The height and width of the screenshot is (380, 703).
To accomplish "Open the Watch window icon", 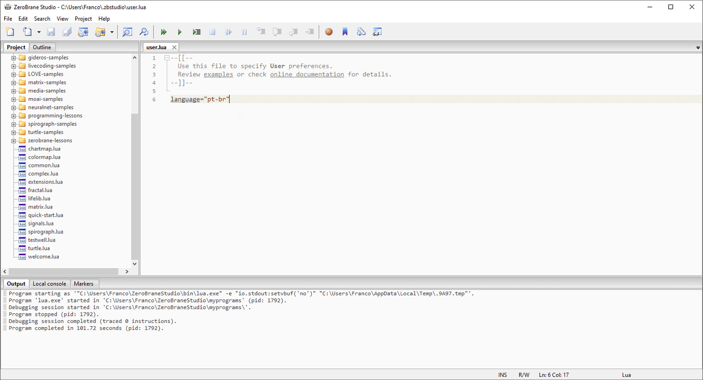I will (x=377, y=31).
